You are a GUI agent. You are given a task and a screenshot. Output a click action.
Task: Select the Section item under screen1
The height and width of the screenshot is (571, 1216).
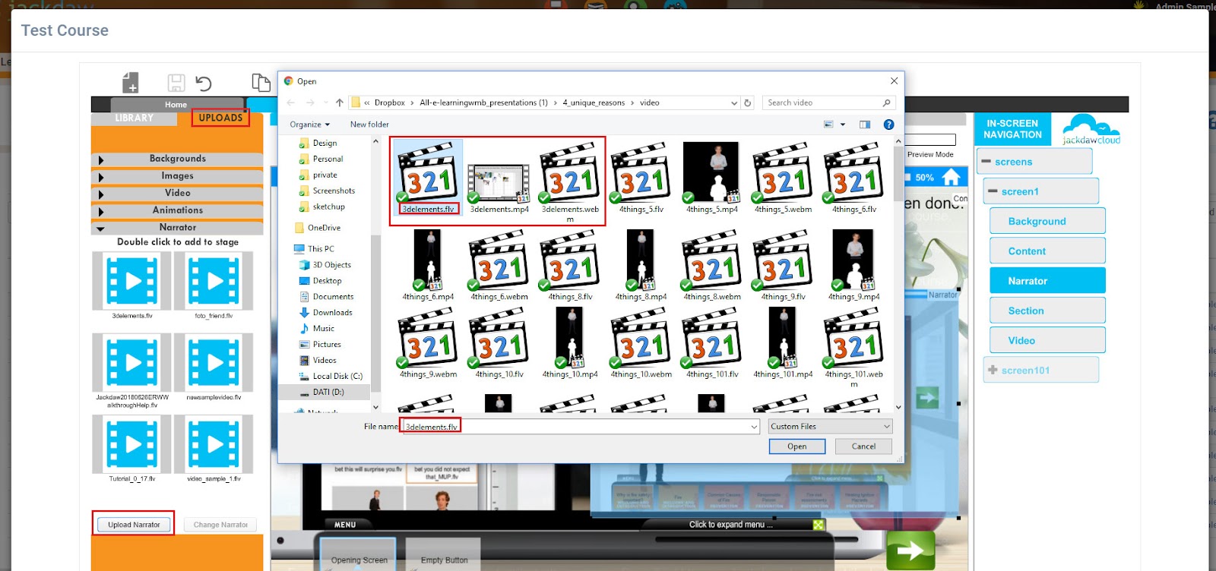click(1047, 311)
